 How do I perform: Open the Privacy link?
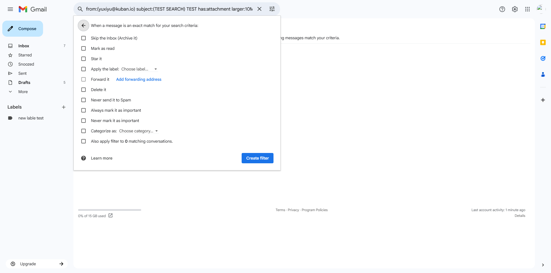click(293, 210)
